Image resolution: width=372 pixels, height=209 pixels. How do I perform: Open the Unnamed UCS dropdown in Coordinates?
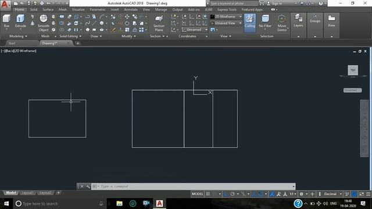195,30
